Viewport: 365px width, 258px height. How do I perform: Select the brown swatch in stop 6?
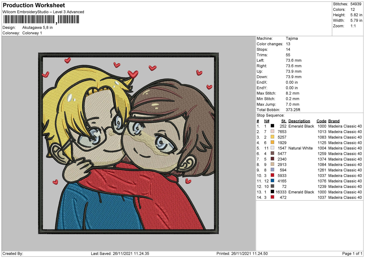click(x=272, y=153)
